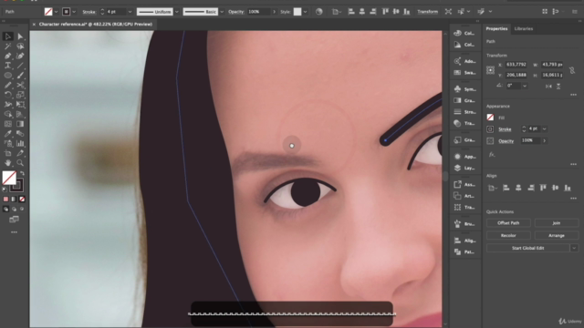The height and width of the screenshot is (328, 584).
Task: Click the Arrange button
Action: pyautogui.click(x=557, y=235)
